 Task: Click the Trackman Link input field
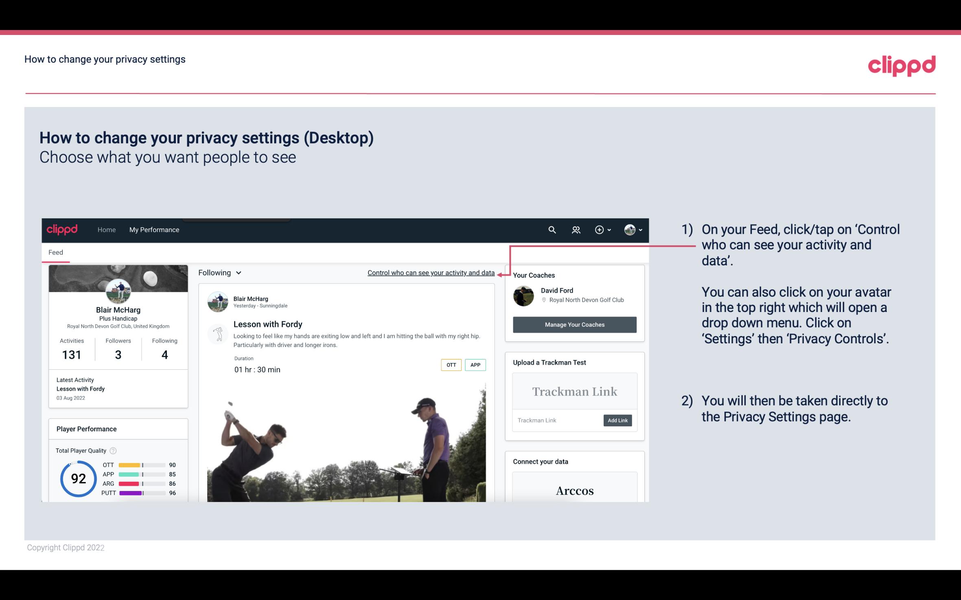pos(556,420)
